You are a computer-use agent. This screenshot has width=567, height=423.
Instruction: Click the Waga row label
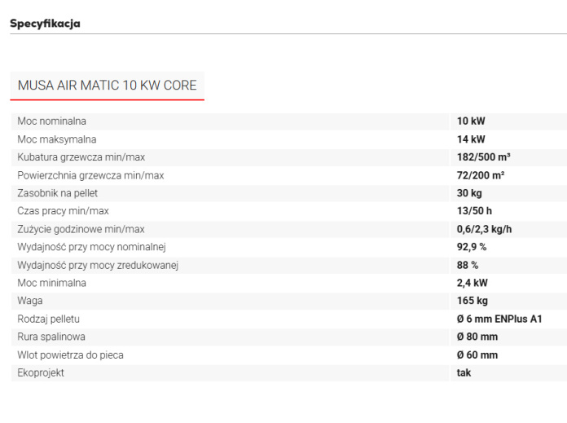30,301
